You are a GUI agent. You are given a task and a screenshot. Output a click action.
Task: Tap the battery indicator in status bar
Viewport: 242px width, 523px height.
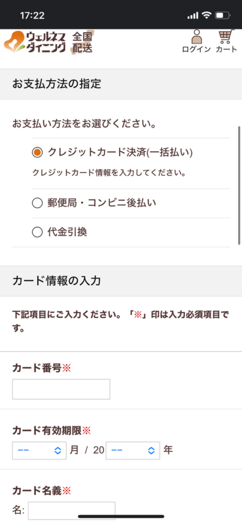tap(223, 15)
